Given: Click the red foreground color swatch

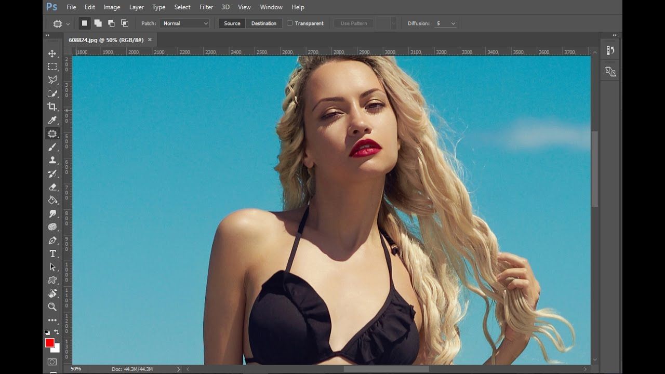Looking at the screenshot, I should tap(49, 343).
